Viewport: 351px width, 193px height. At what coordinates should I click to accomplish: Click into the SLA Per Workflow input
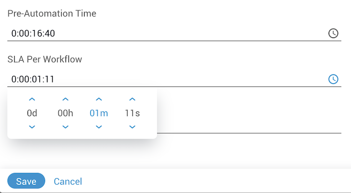point(161,79)
